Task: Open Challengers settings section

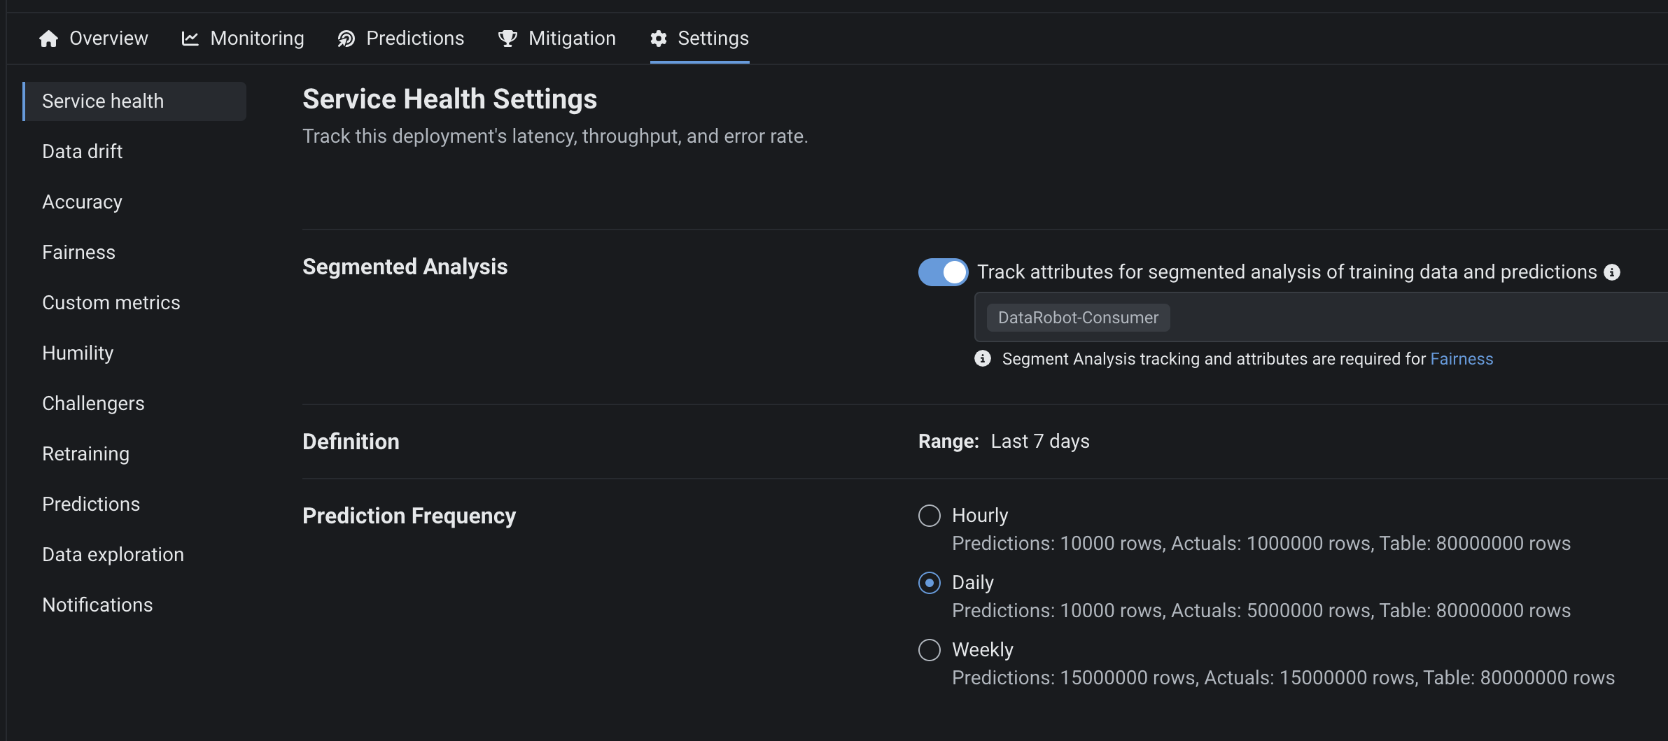Action: tap(93, 404)
